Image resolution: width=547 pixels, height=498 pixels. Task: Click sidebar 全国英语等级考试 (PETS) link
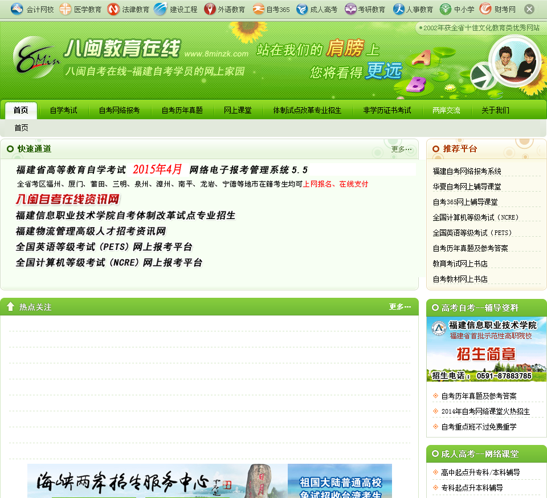(472, 233)
